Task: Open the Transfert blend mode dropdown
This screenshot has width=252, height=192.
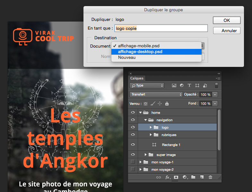Action: tap(156, 94)
